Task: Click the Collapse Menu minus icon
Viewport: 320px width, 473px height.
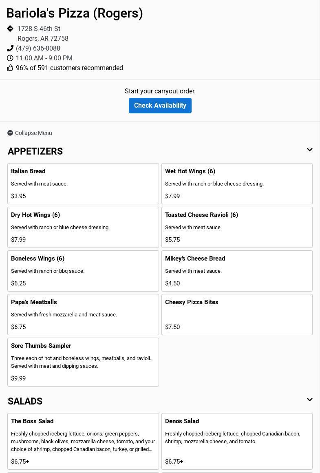Action: 10,133
